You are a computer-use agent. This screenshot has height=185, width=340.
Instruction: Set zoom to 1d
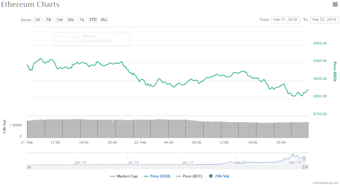pos(37,20)
